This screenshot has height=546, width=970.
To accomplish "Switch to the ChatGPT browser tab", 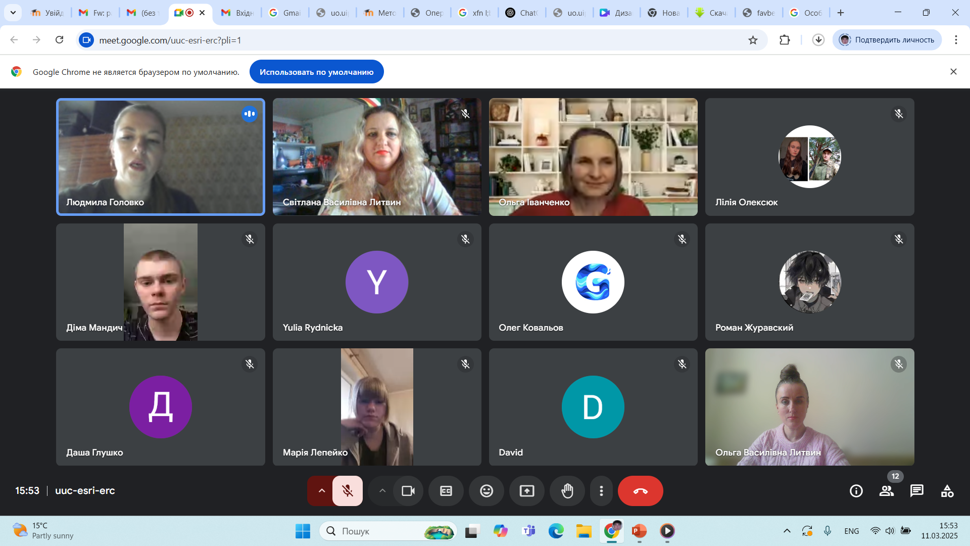I will pos(523,13).
